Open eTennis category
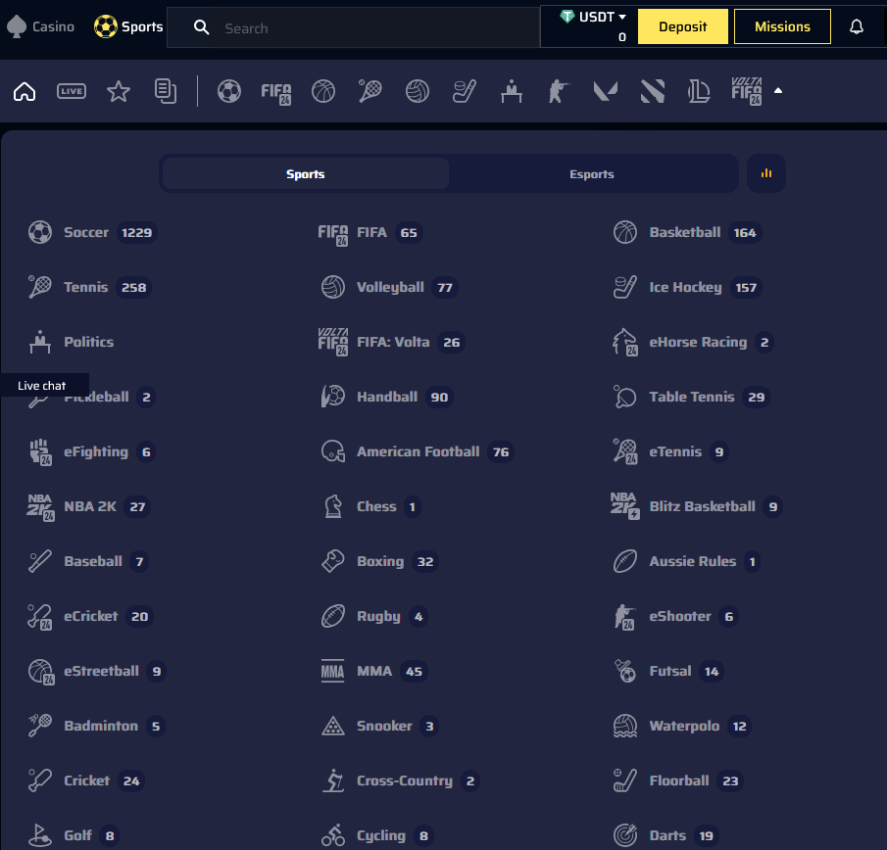The width and height of the screenshot is (887, 850). (671, 451)
